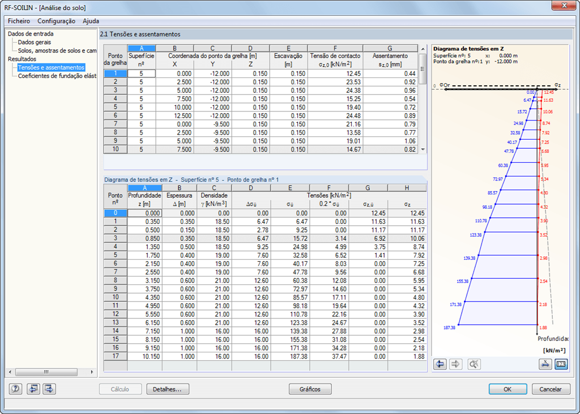The image size is (580, 414).
Task: Click contact stress cell 24.48
Action: [x=335, y=115]
